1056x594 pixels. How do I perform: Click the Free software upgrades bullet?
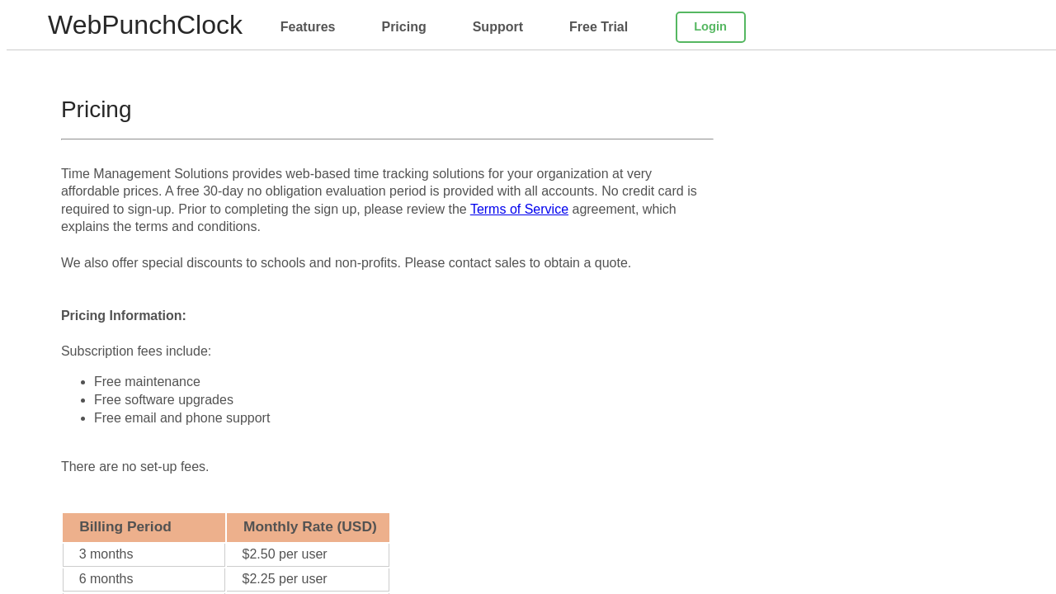tap(163, 400)
